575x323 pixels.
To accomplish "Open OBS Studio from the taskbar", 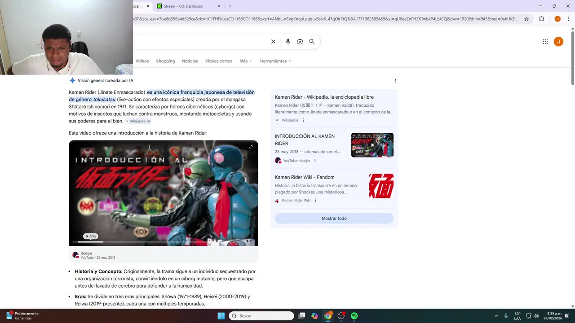I will coord(341,316).
